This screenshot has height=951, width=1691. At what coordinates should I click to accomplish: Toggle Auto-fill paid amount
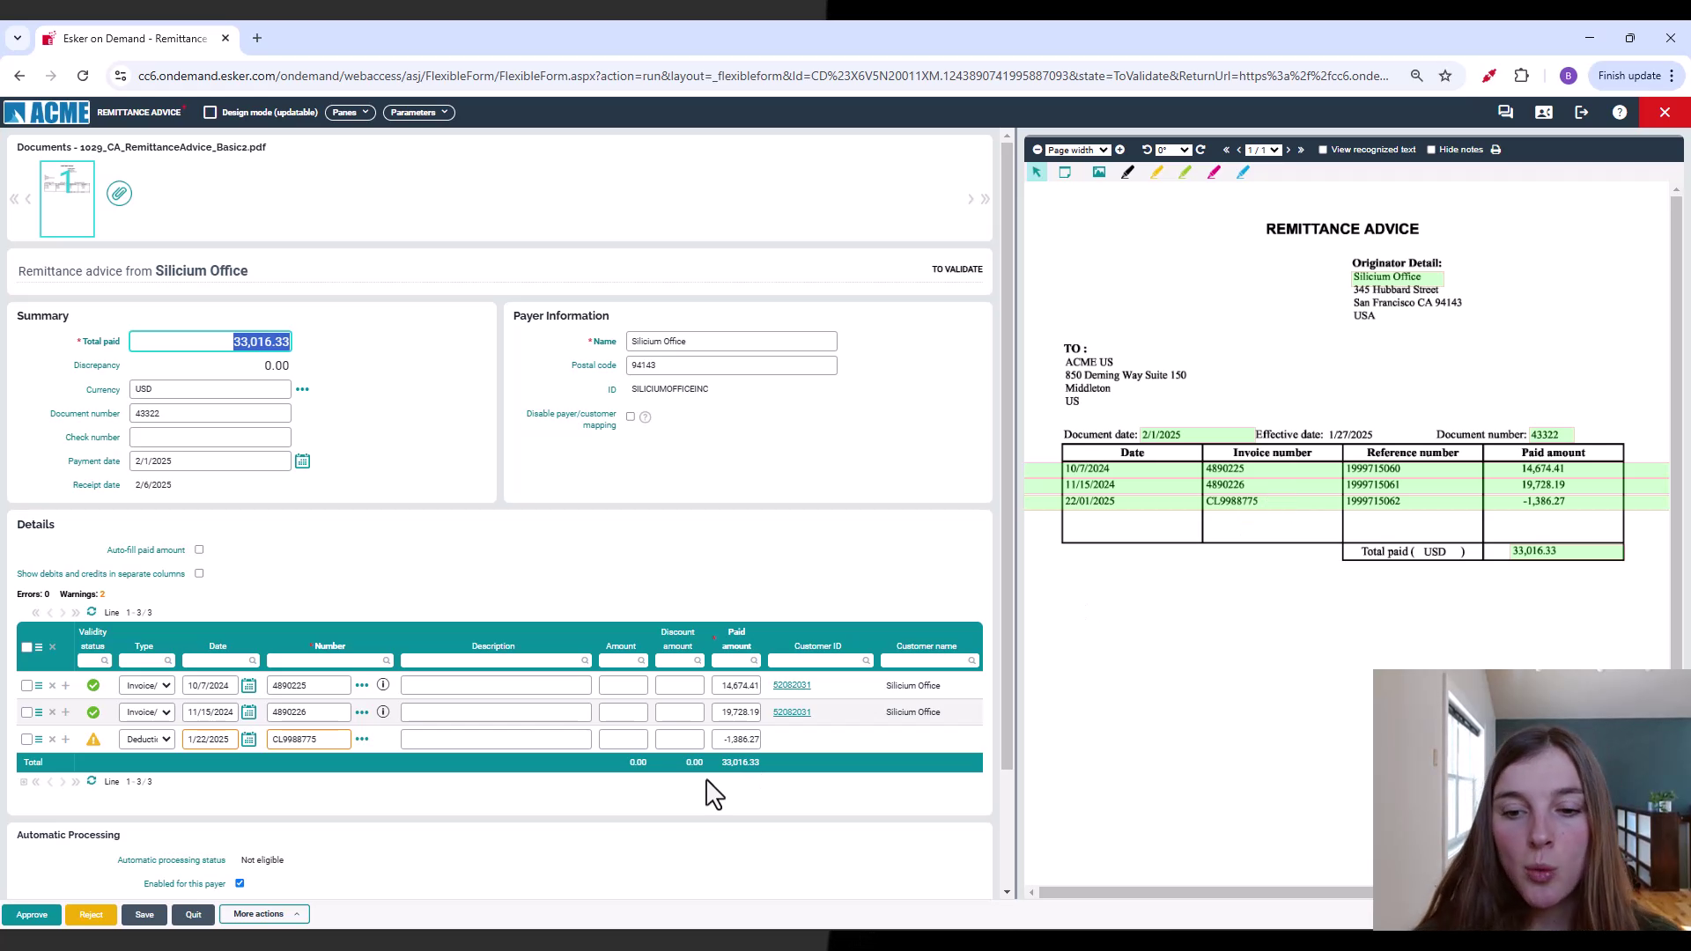point(199,549)
